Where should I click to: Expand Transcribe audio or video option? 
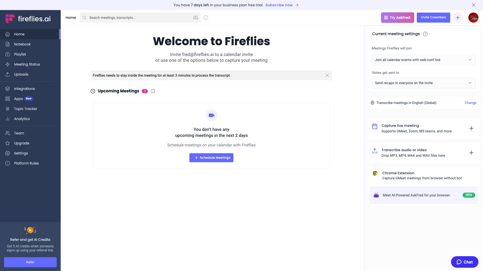pyautogui.click(x=471, y=153)
